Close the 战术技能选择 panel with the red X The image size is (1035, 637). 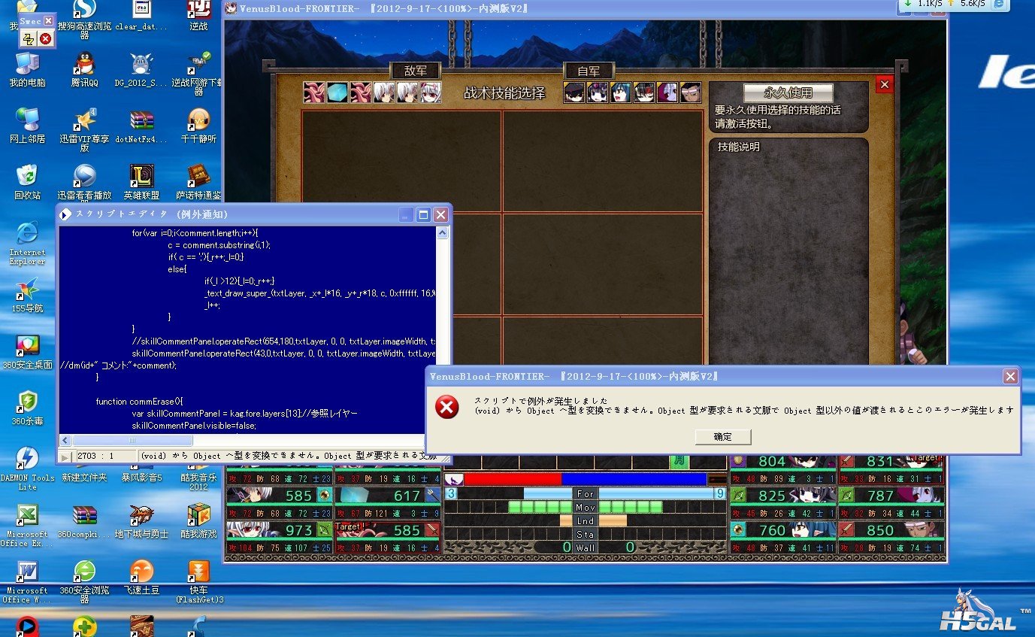(884, 85)
